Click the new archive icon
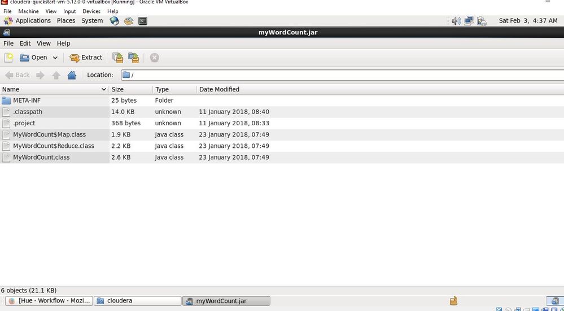This screenshot has width=564, height=311. point(8,58)
